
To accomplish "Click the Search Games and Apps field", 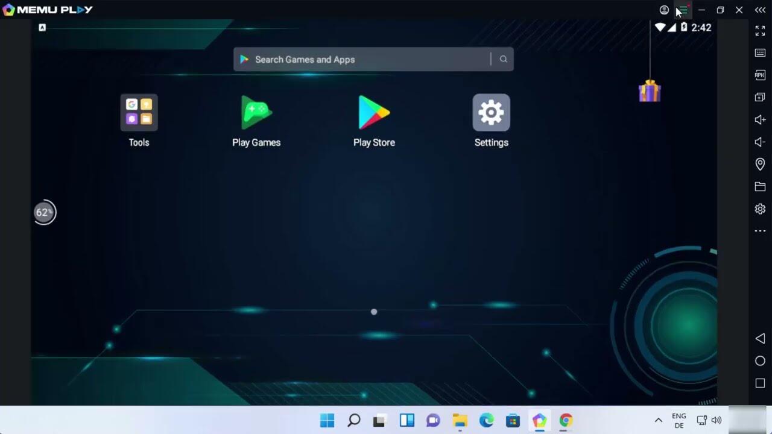I will [x=362, y=60].
